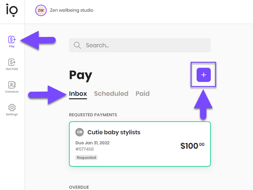Click the magnifier icon in search bar
This screenshot has width=253, height=190.
[77, 45]
